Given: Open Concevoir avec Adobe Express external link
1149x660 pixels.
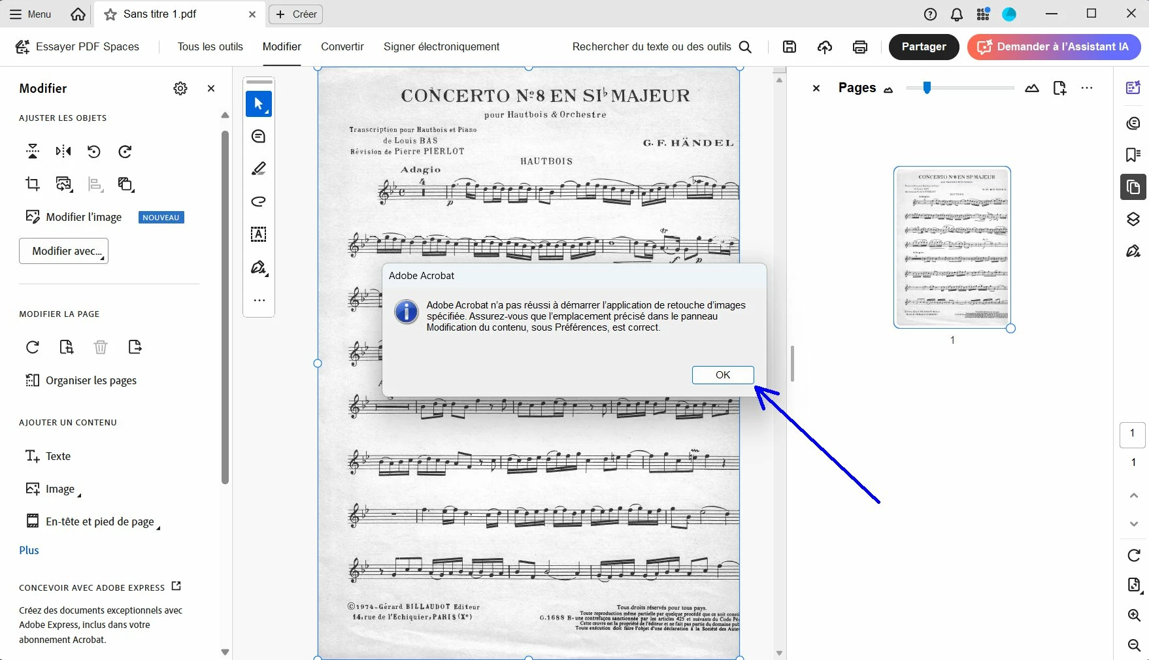Looking at the screenshot, I should [x=176, y=586].
